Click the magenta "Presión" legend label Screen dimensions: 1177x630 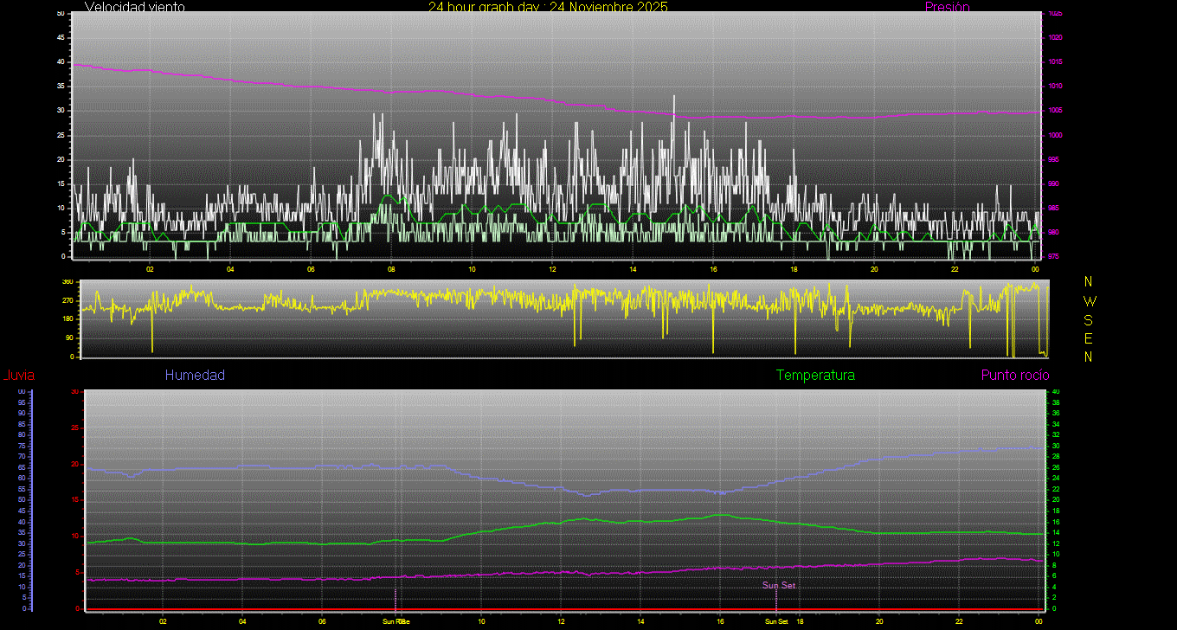click(x=947, y=7)
